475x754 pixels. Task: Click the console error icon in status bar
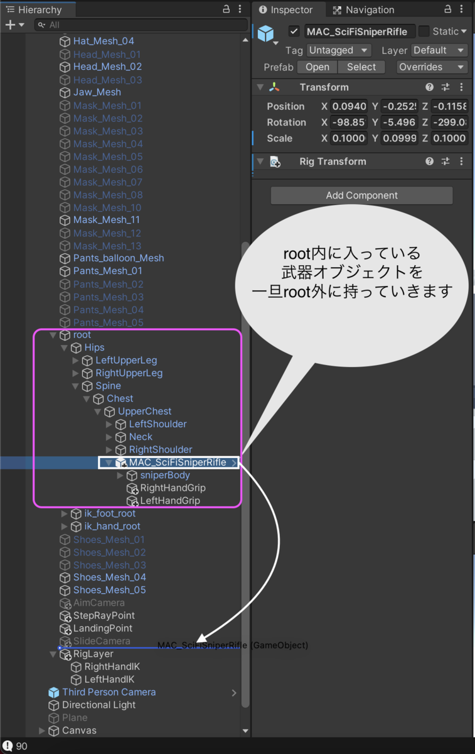(8, 746)
